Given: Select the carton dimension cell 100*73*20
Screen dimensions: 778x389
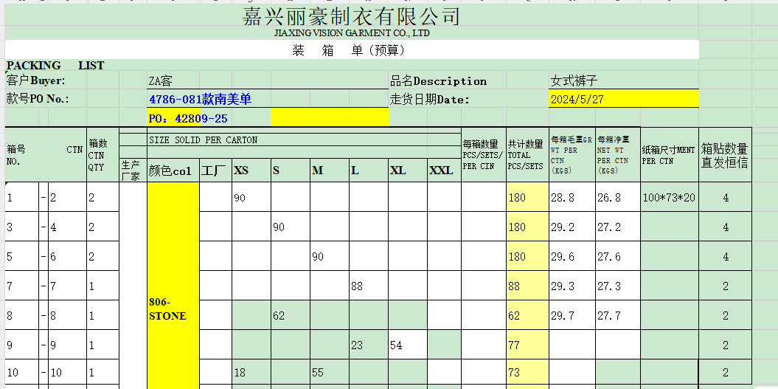Looking at the screenshot, I should coord(669,198).
